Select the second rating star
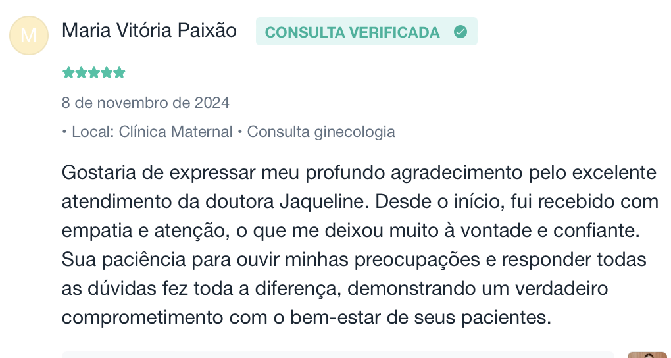671x358 pixels. coord(81,73)
